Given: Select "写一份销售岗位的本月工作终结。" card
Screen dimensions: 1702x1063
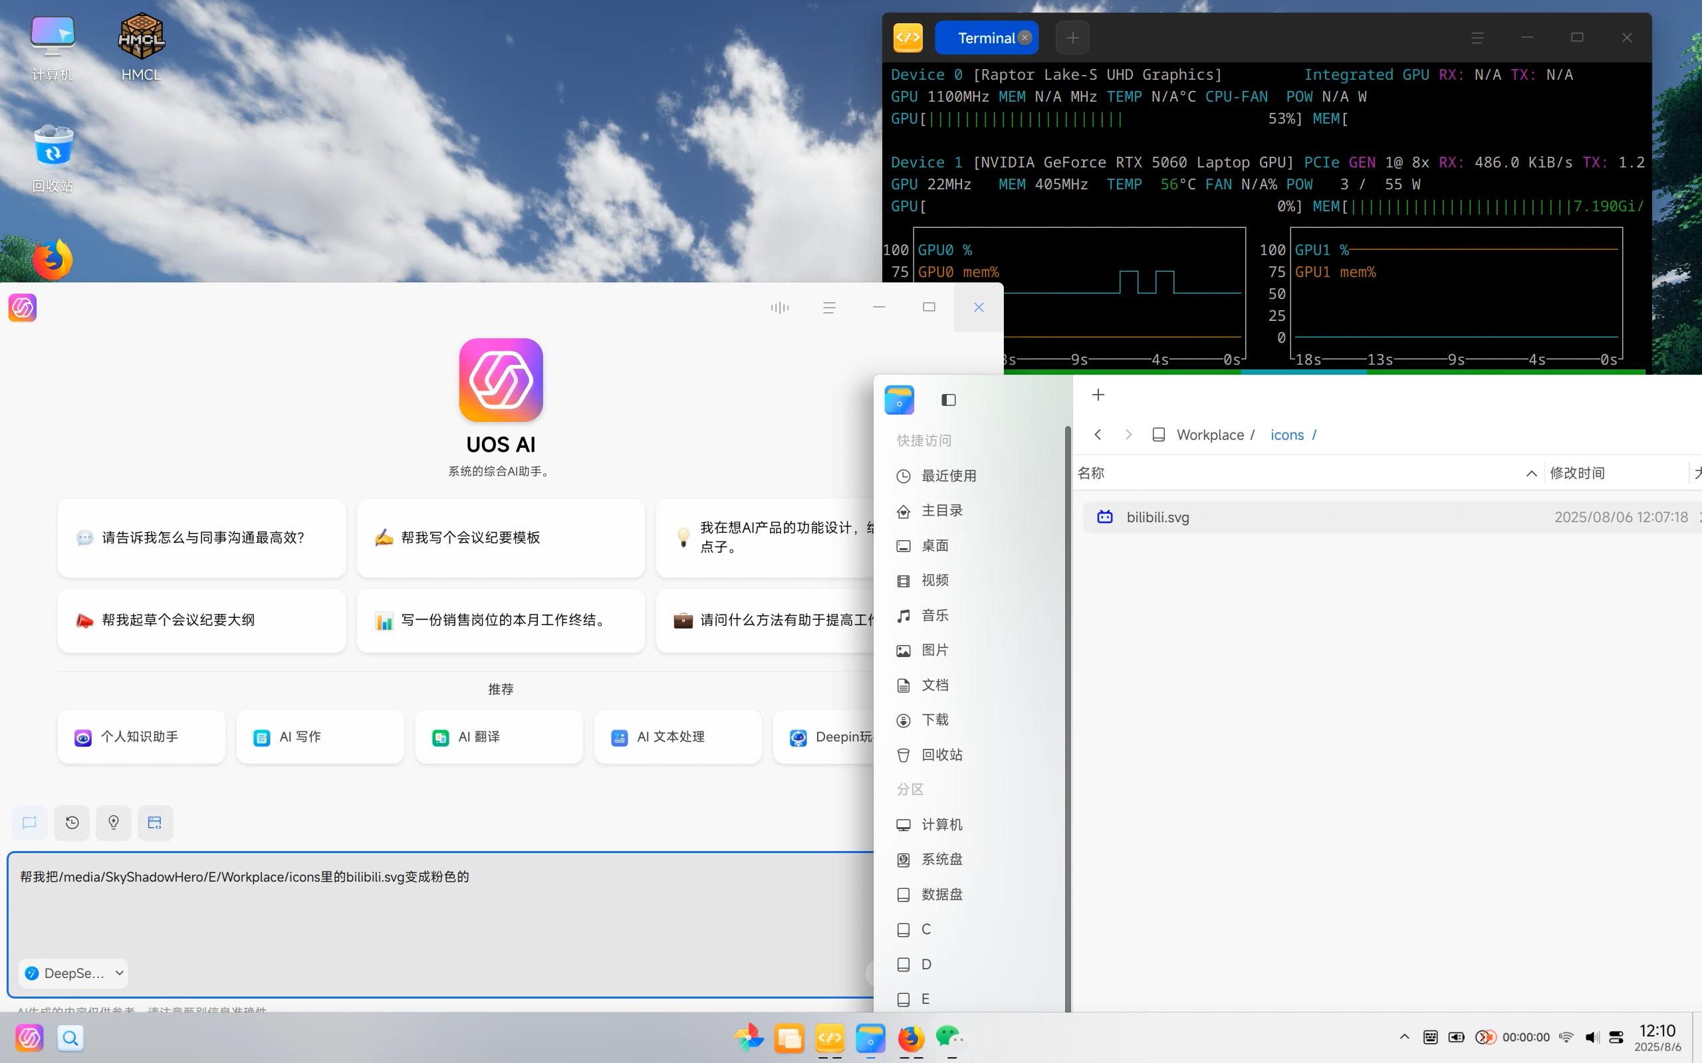Looking at the screenshot, I should tap(501, 620).
